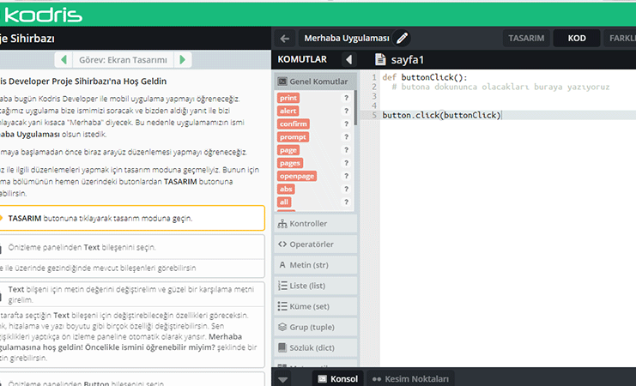Screen dimensions: 636x386
Task: Click the sayfa1 document icon
Action: tap(380, 59)
